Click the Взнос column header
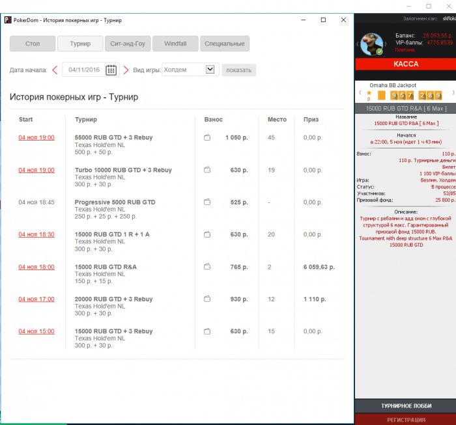 tap(213, 119)
